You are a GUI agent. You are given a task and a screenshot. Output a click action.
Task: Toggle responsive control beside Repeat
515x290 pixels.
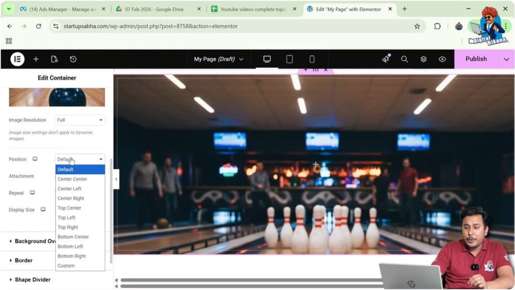[32, 192]
